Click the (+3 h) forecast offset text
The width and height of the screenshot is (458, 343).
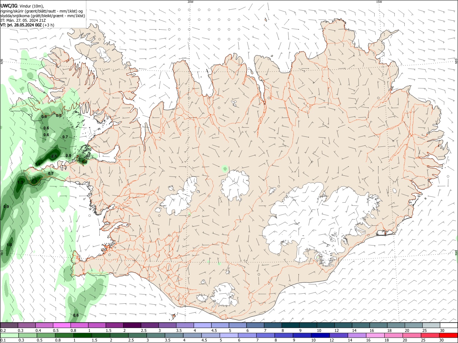pos(48,25)
